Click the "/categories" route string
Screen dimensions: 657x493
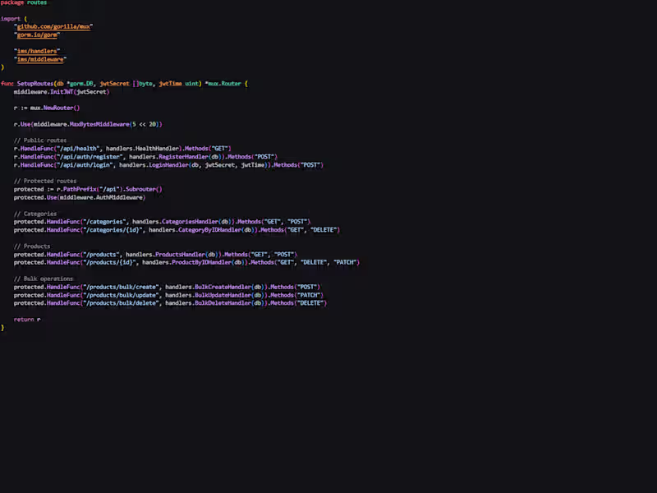tap(104, 222)
